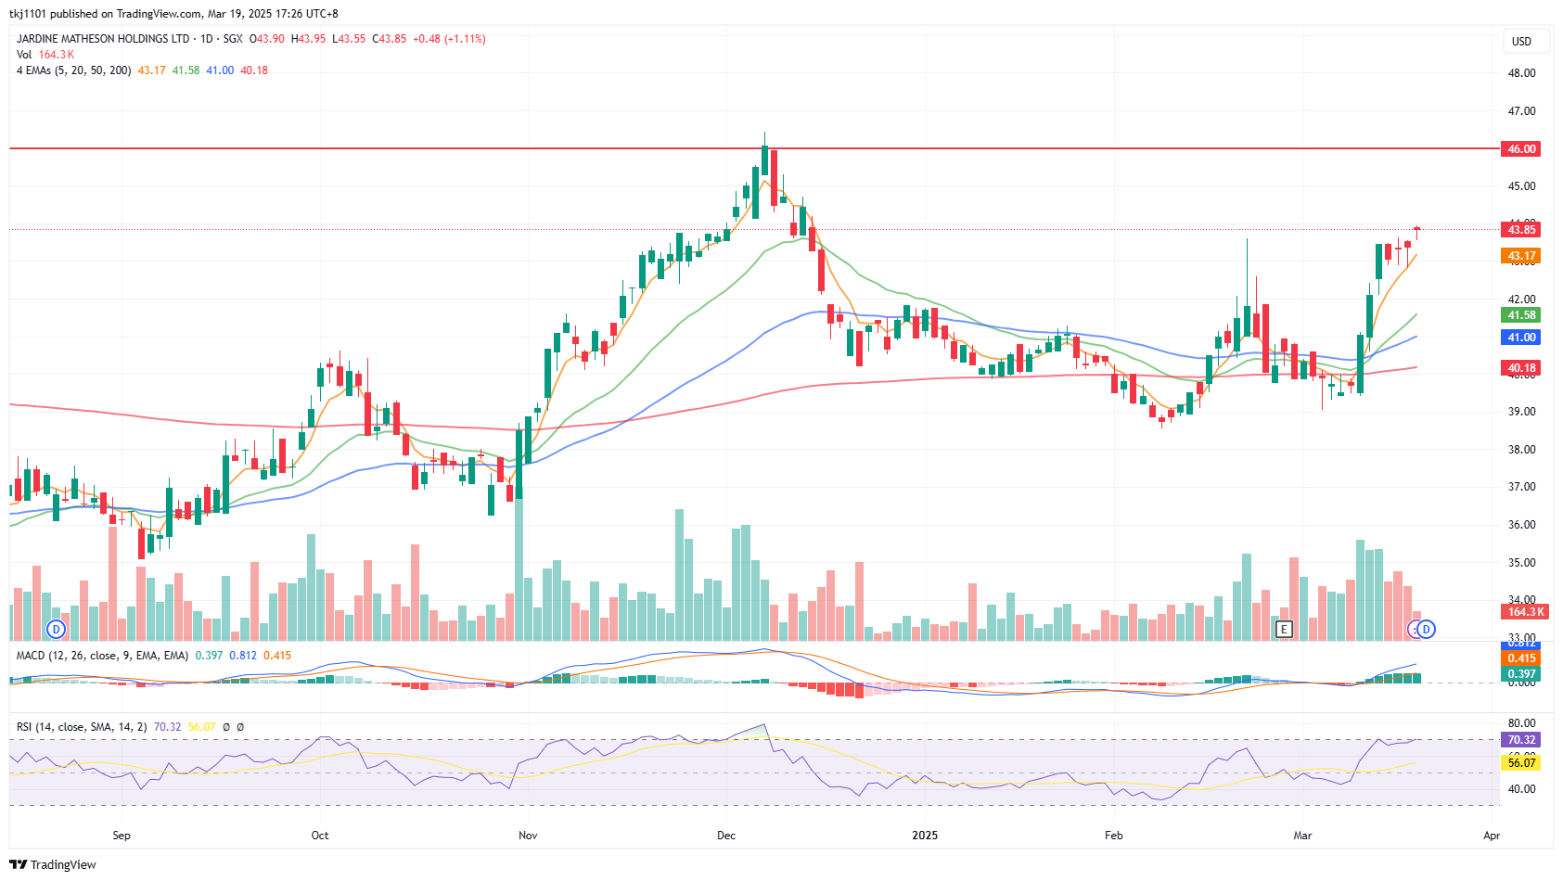Click the 40.00 RSI scale label
The image size is (1563, 881).
pyautogui.click(x=1522, y=790)
